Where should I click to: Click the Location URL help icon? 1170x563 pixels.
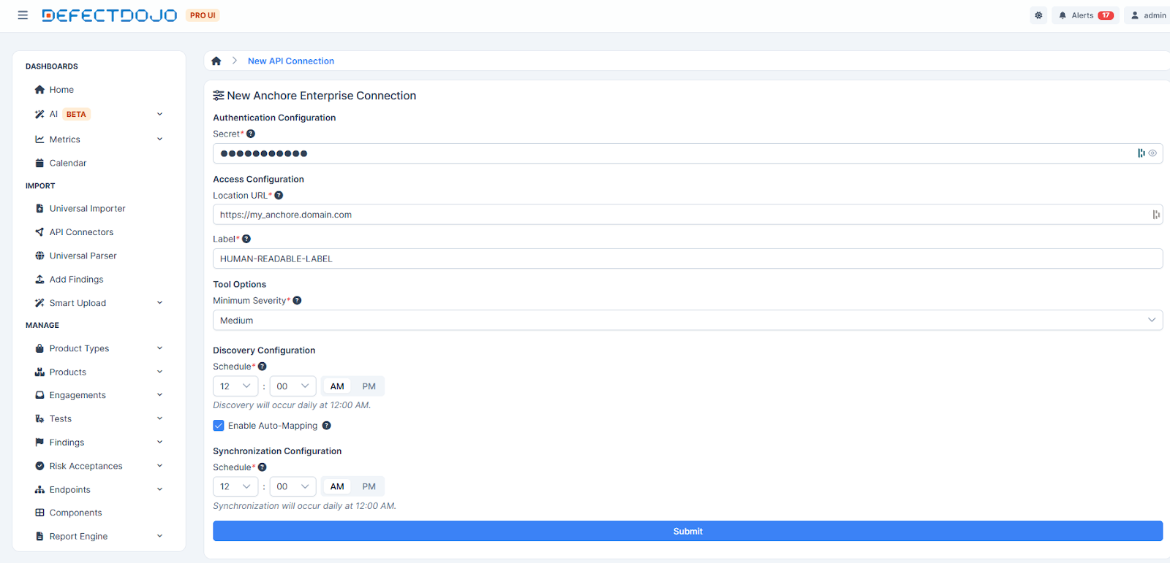[279, 196]
